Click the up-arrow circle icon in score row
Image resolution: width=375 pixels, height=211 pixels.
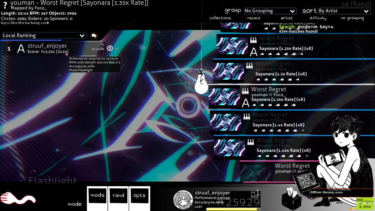click(110, 48)
